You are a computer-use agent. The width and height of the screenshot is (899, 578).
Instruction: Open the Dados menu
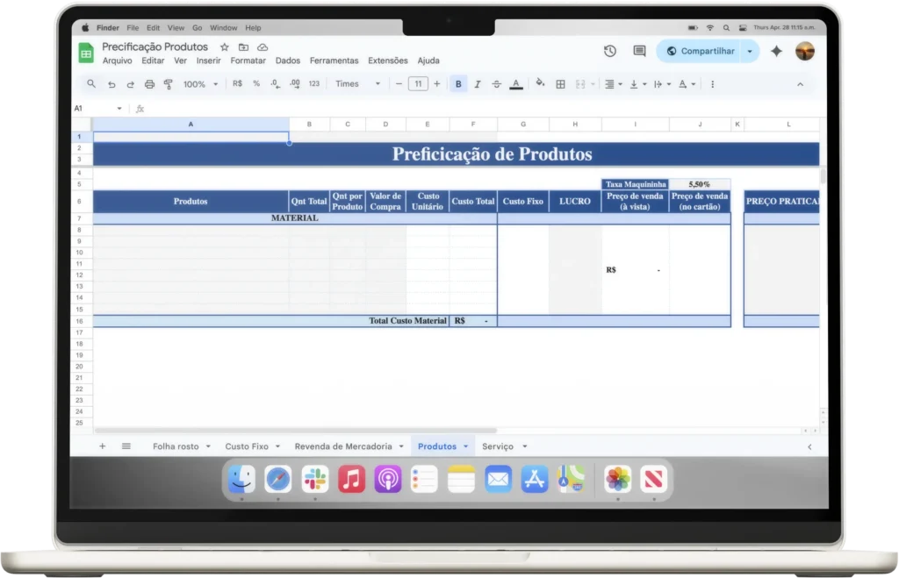pos(287,61)
